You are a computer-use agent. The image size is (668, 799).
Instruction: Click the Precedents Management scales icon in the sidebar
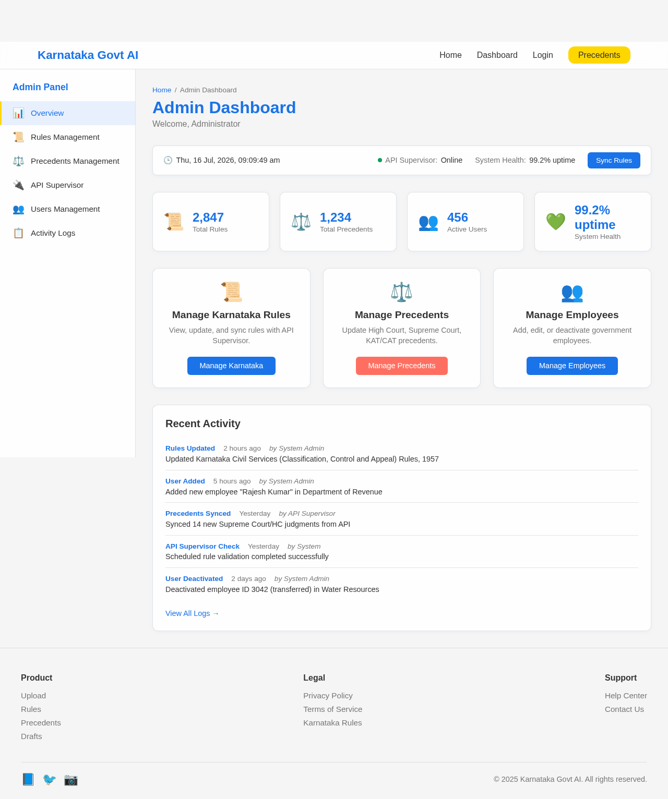[x=18, y=161]
